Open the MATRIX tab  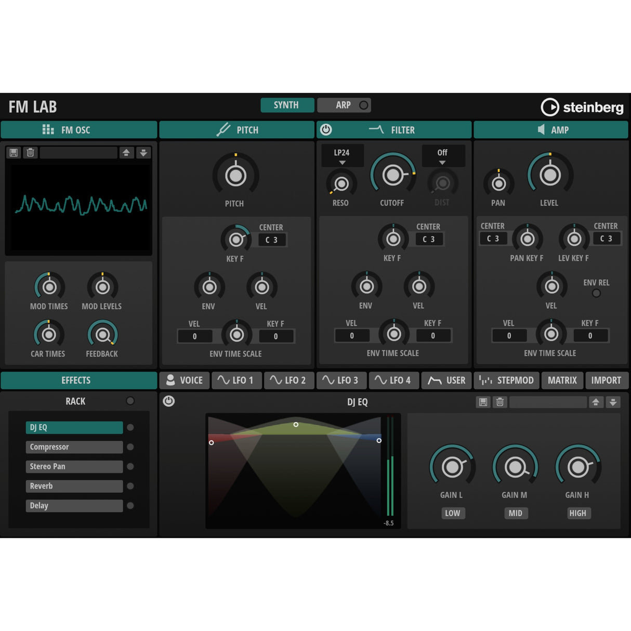[562, 380]
